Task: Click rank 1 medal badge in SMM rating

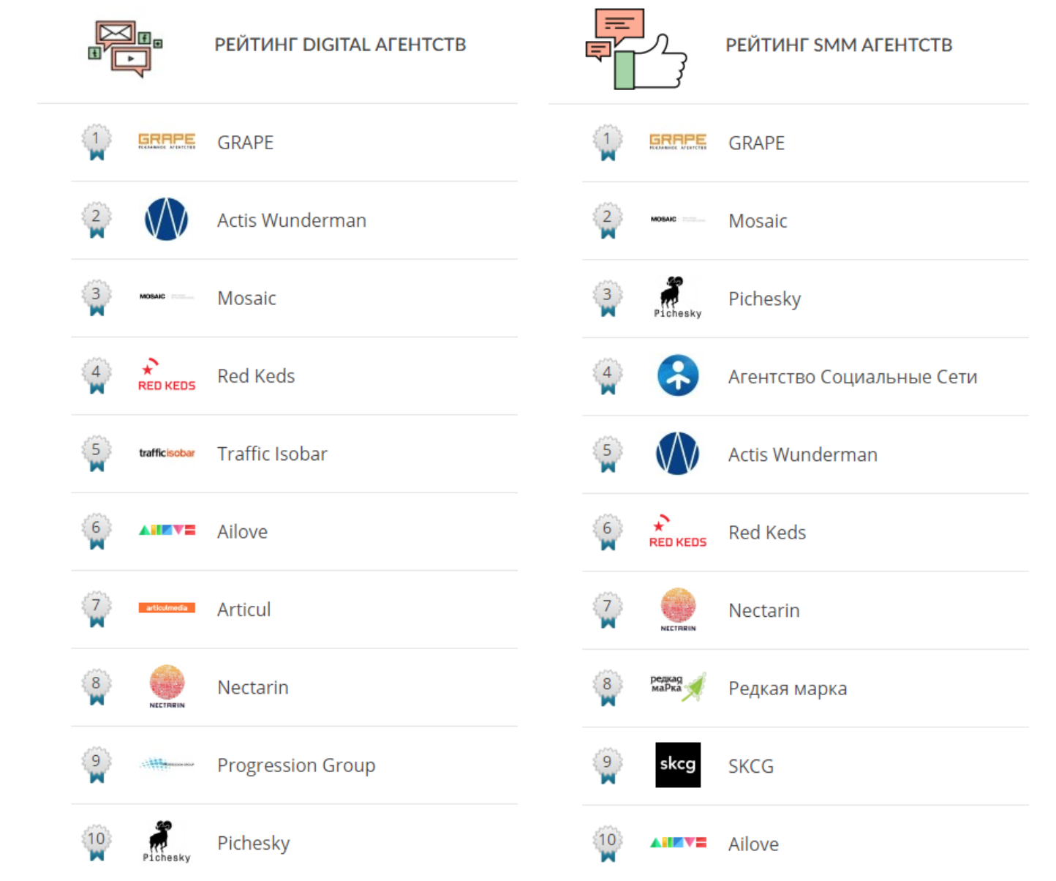Action: click(x=608, y=142)
